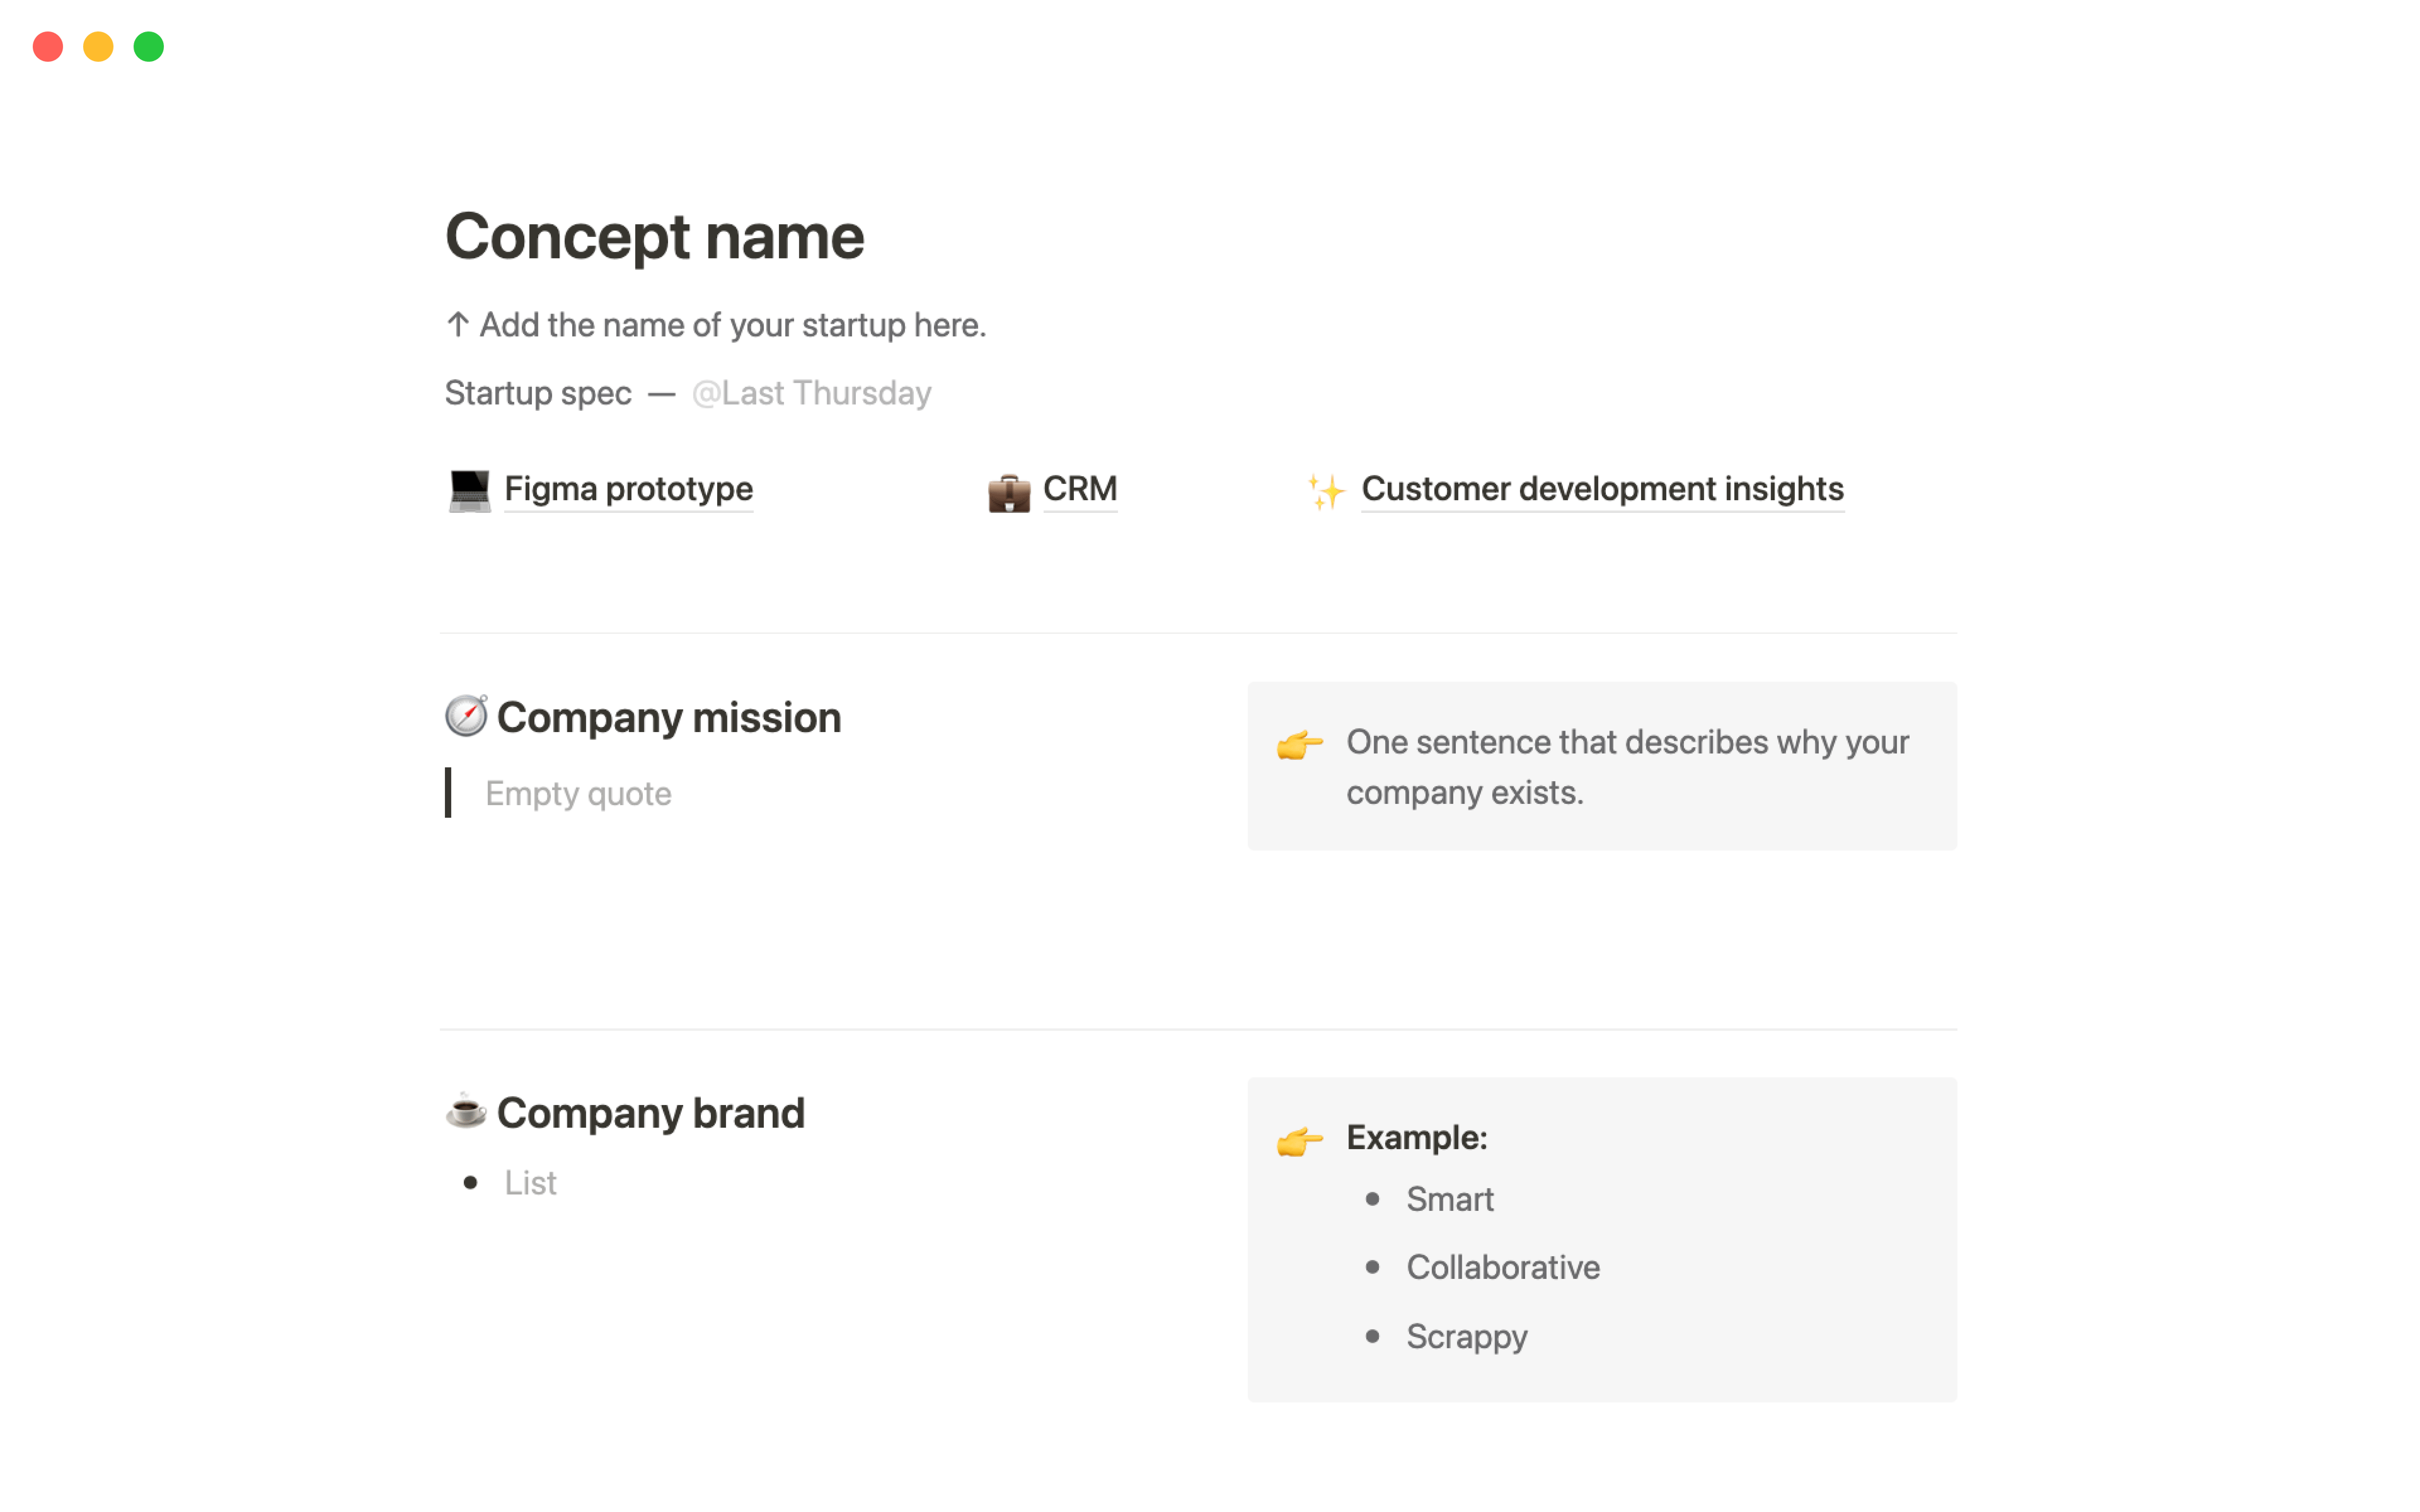Click the @Last Thursday date mention
This screenshot has height=1512, width=2420.
click(811, 393)
